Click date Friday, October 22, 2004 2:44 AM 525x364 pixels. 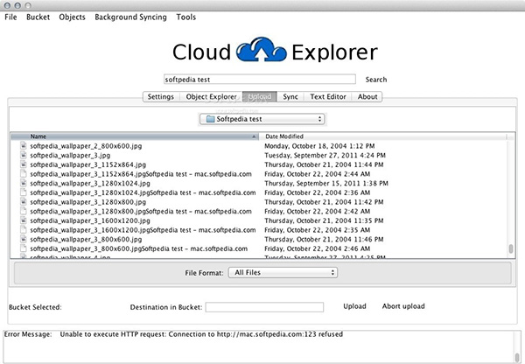(x=317, y=174)
